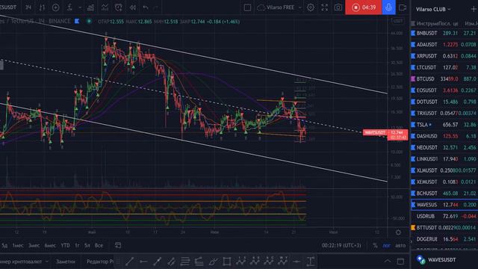This screenshot has width=478, height=269.
Task: Take a chart snapshot with the camera icon
Action: coord(338,7)
